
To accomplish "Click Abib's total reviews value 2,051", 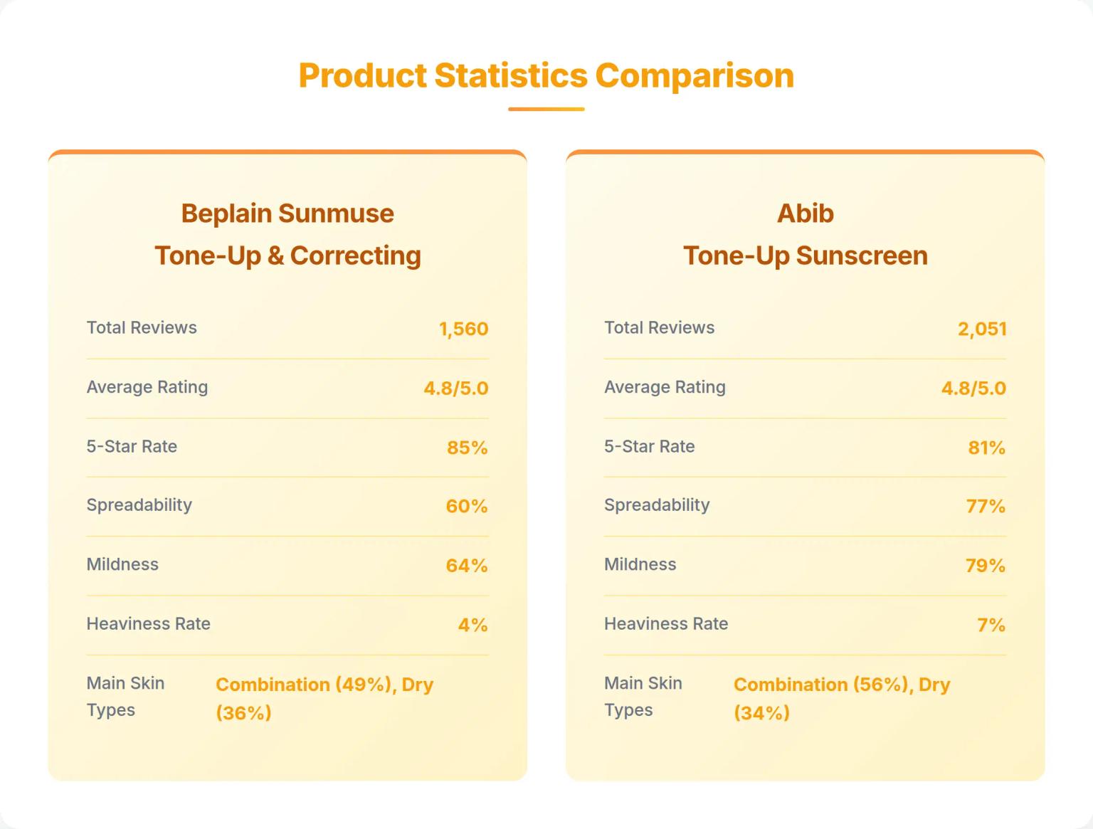I will (x=981, y=329).
